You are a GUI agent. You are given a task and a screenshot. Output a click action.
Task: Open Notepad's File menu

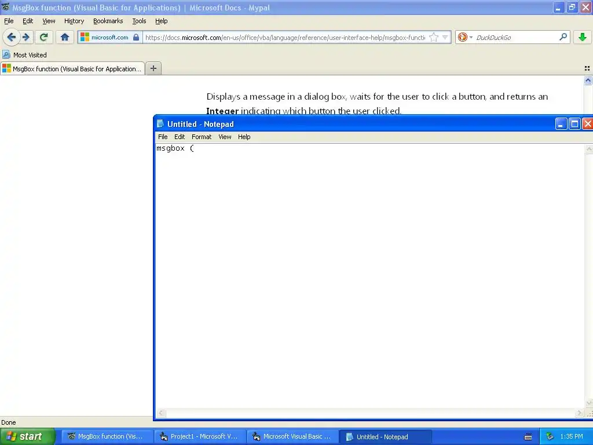point(163,137)
